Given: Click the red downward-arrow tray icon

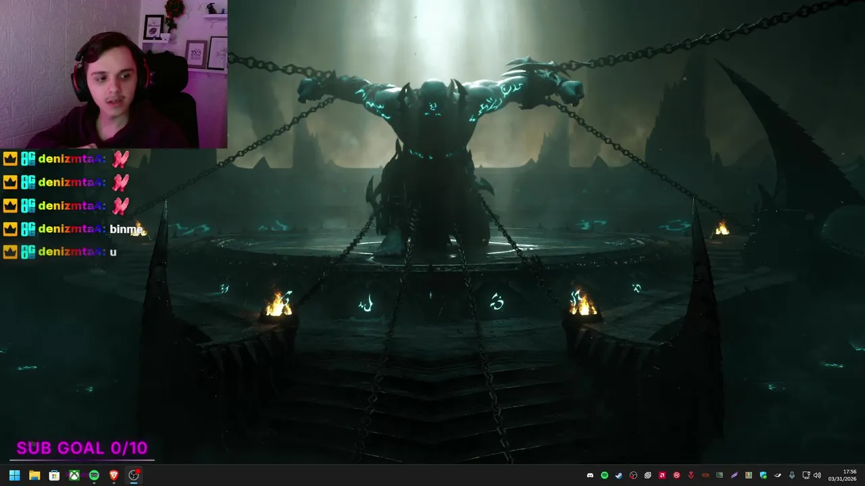Looking at the screenshot, I should [x=691, y=475].
